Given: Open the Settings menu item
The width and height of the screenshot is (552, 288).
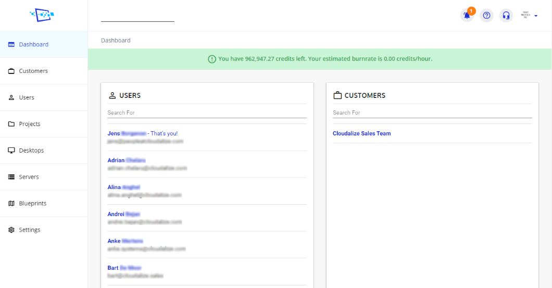Looking at the screenshot, I should (44, 230).
